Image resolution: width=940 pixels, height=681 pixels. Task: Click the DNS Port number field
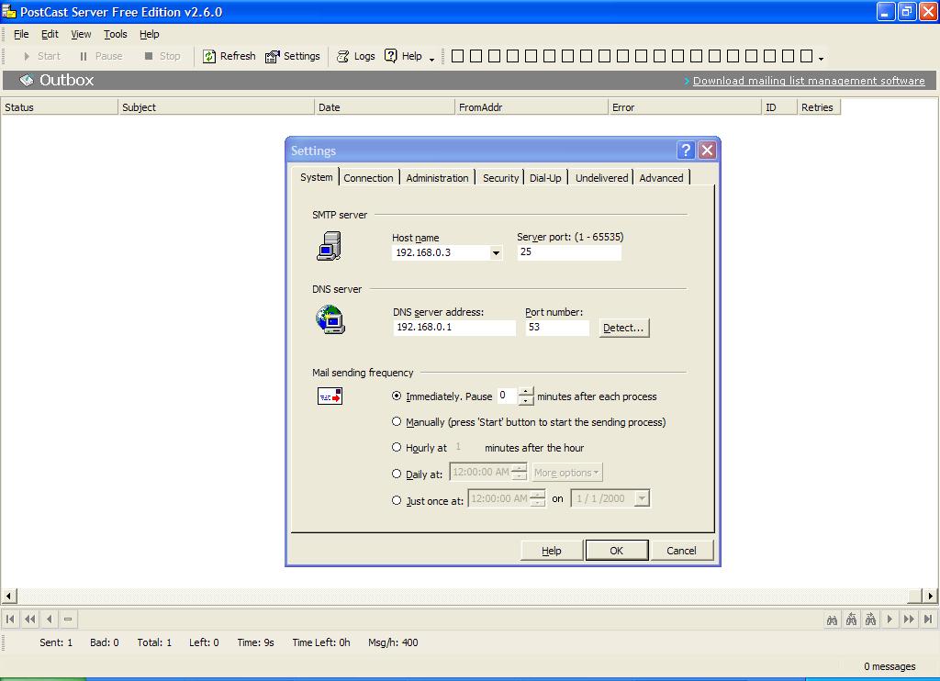(557, 328)
